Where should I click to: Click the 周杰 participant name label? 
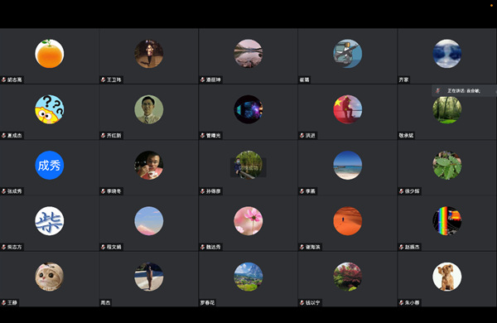[x=105, y=303]
